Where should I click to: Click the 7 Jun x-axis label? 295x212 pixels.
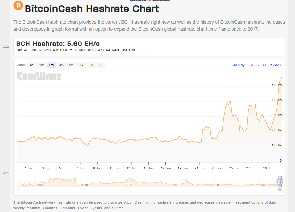click(80, 168)
